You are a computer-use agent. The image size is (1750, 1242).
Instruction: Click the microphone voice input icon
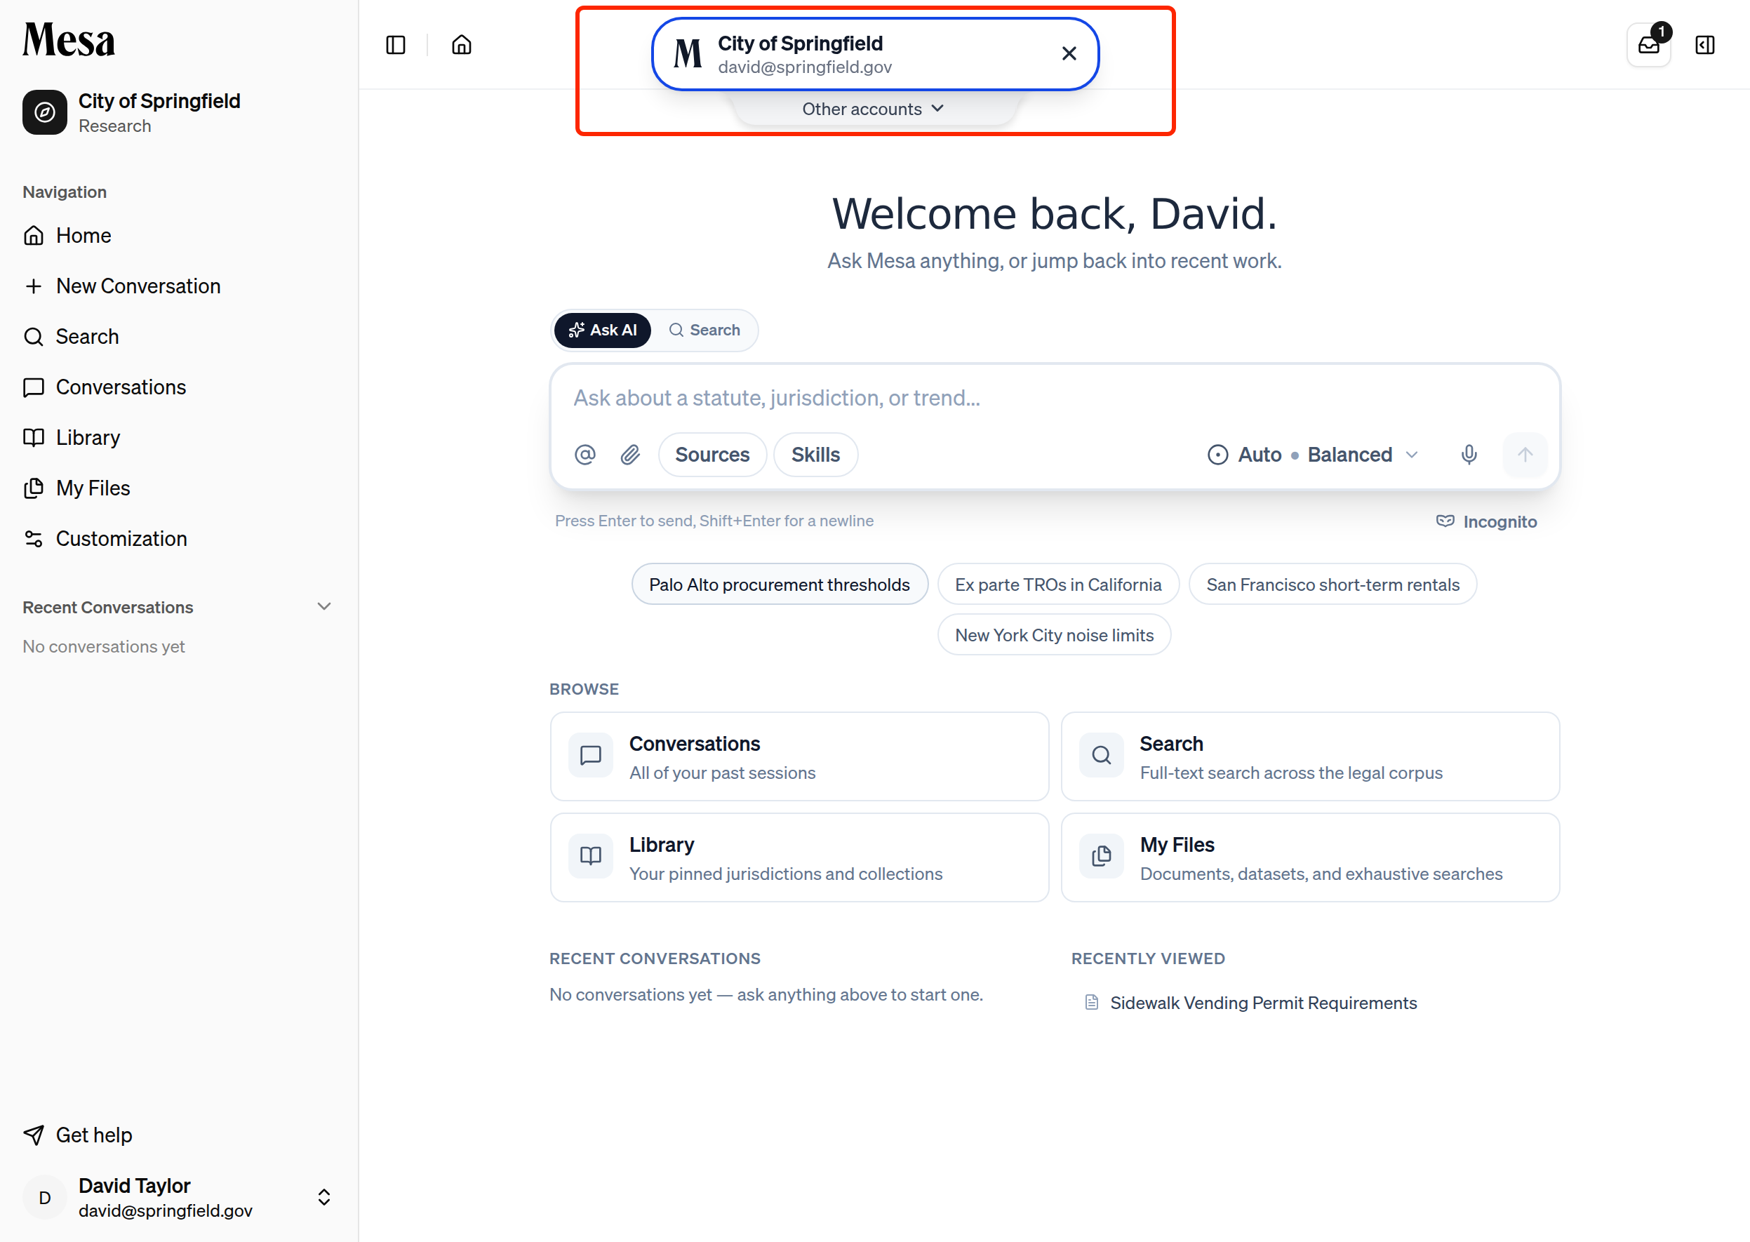point(1469,455)
